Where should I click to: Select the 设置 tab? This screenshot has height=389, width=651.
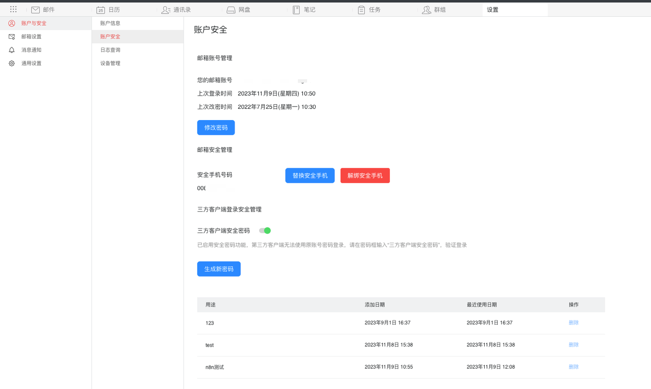click(515, 10)
